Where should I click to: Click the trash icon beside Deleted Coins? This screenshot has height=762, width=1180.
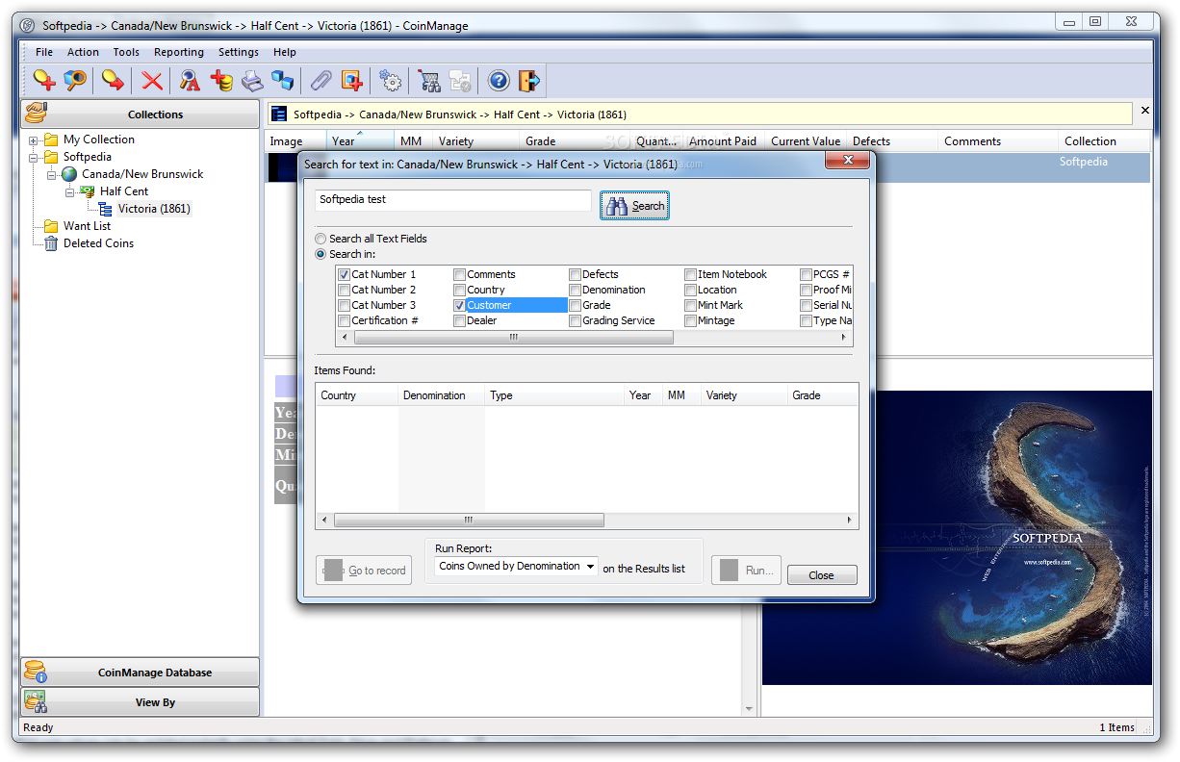point(51,243)
